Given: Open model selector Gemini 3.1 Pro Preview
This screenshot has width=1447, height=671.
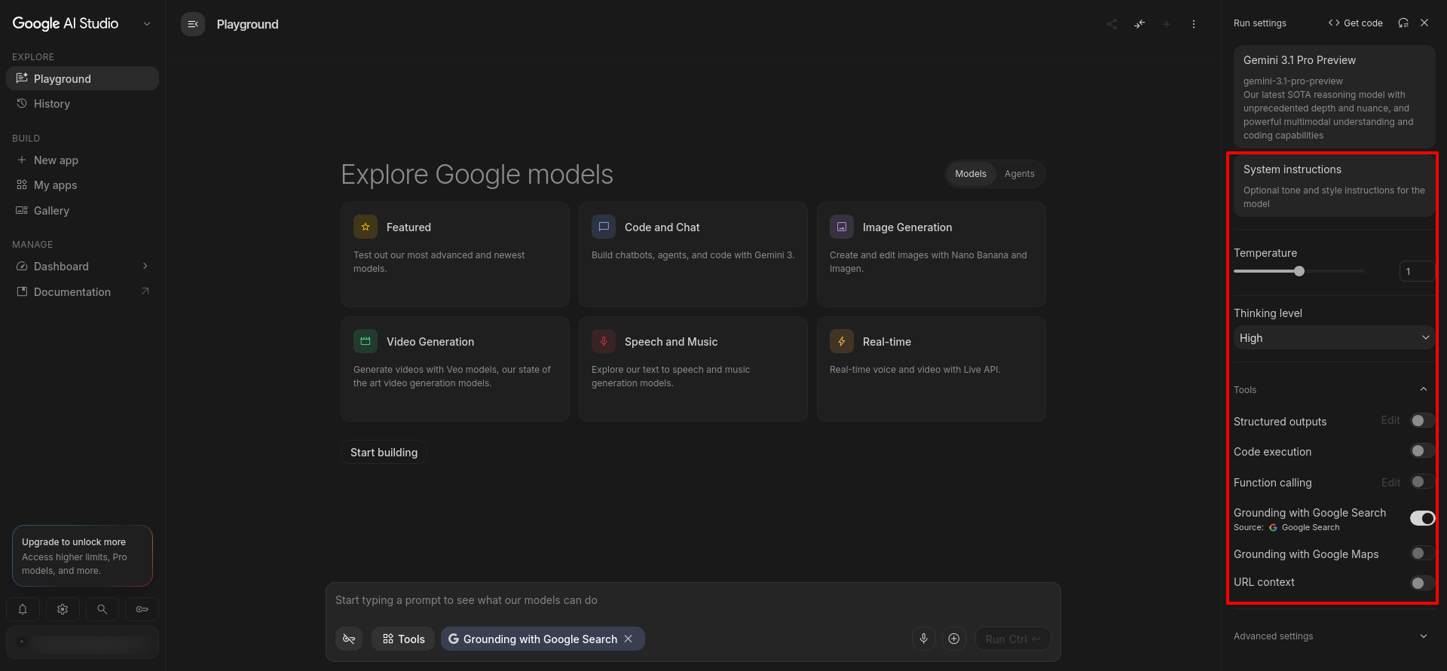Looking at the screenshot, I should 1334,96.
